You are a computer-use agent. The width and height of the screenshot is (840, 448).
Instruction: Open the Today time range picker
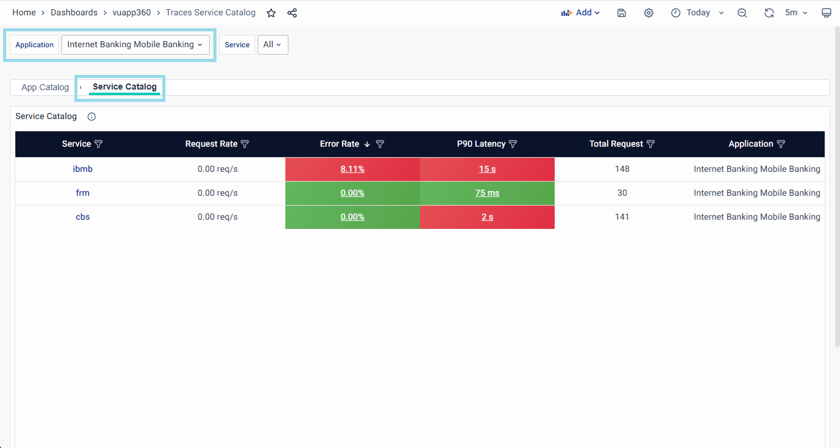698,13
